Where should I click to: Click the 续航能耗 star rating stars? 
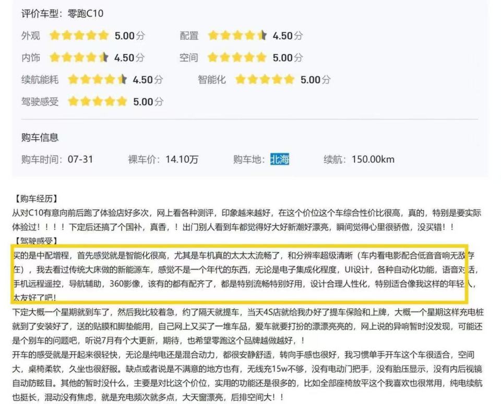98,79
